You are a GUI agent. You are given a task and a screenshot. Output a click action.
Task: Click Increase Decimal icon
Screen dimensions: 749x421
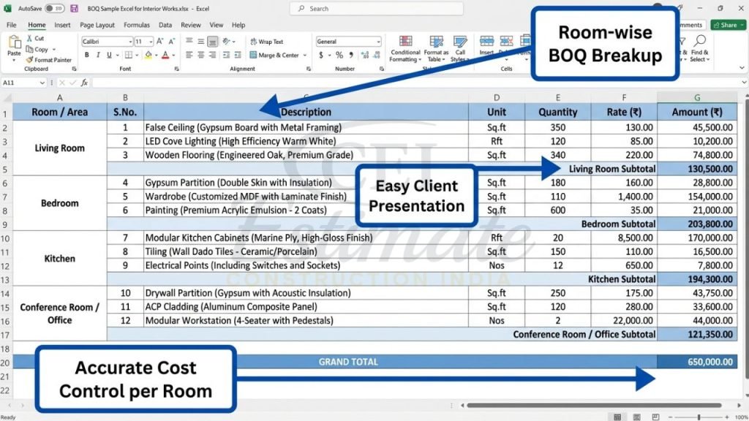(365, 56)
